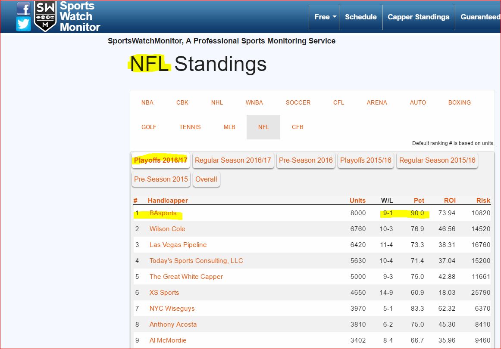Select the CFL sport tab
501x349 pixels.
(x=339, y=102)
